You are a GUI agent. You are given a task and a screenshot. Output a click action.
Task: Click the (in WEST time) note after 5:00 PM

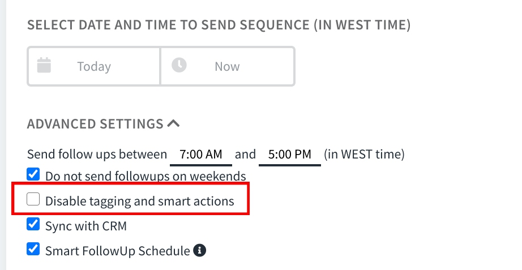[x=364, y=155]
